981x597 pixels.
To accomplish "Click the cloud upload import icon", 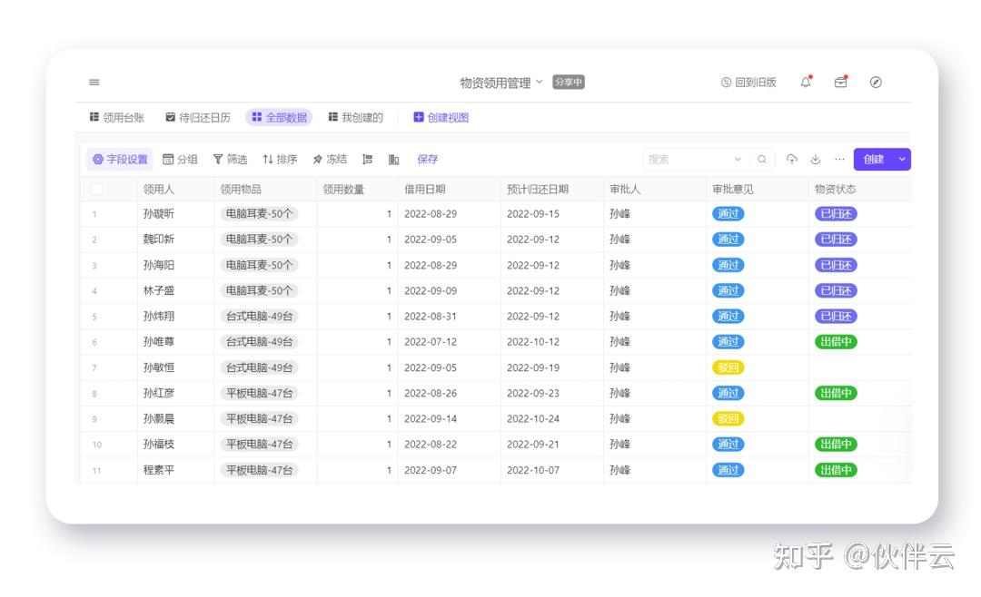I will [x=792, y=160].
